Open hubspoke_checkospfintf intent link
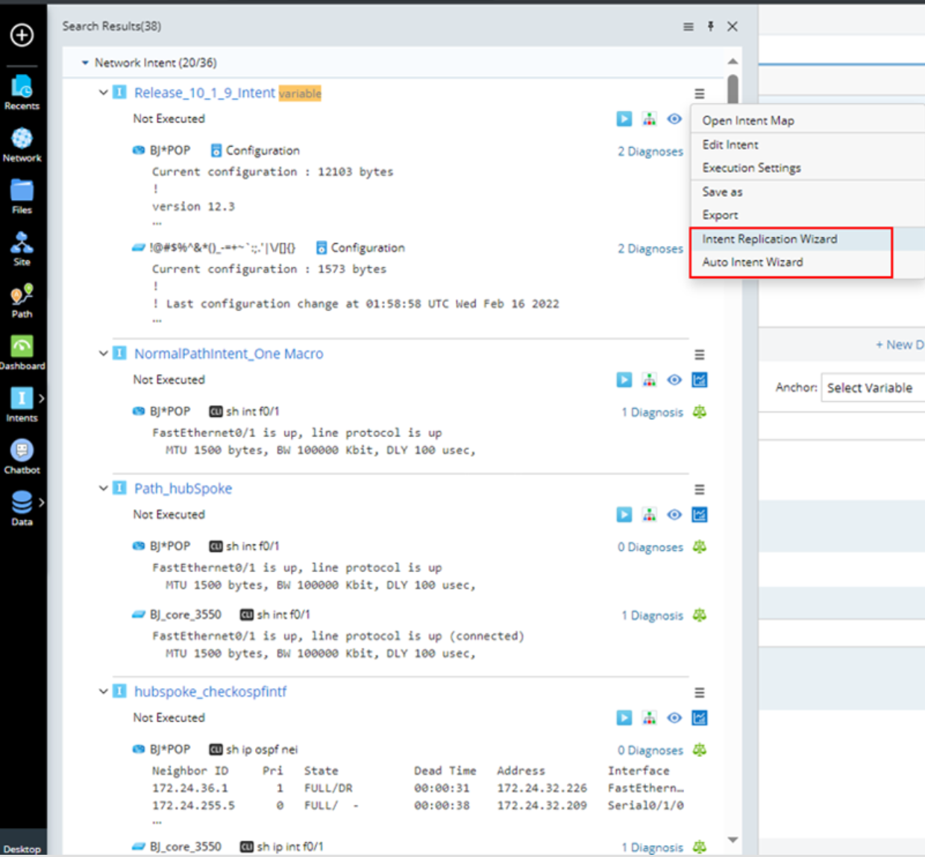This screenshot has width=925, height=857. coord(210,691)
